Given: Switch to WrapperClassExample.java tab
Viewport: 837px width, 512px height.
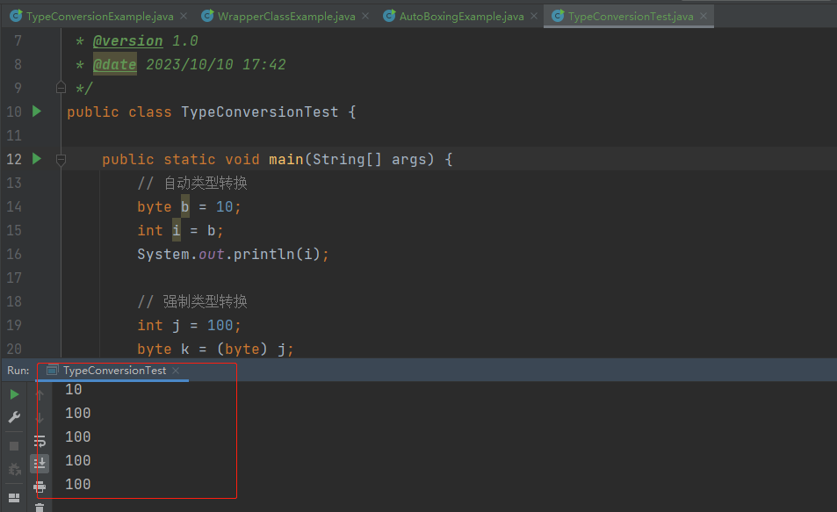Looking at the screenshot, I should tap(286, 17).
